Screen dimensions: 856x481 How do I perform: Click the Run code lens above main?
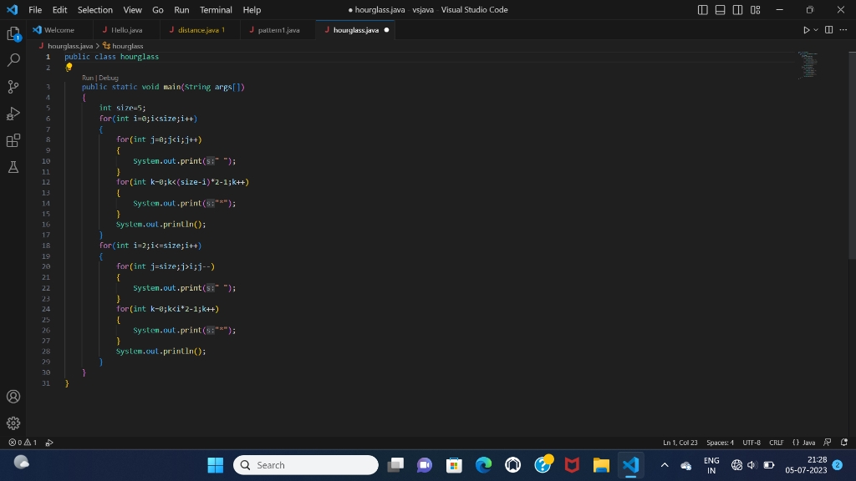click(x=88, y=78)
